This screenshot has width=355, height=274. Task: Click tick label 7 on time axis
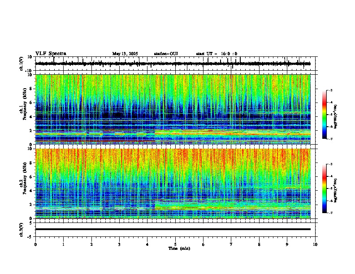(x=231, y=244)
